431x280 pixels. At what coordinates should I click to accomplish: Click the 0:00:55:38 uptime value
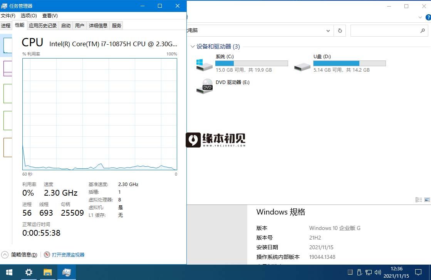click(x=41, y=233)
